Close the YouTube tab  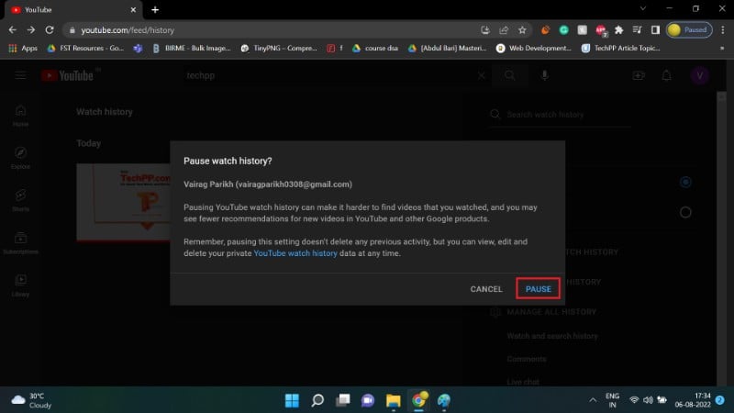pyautogui.click(x=133, y=10)
